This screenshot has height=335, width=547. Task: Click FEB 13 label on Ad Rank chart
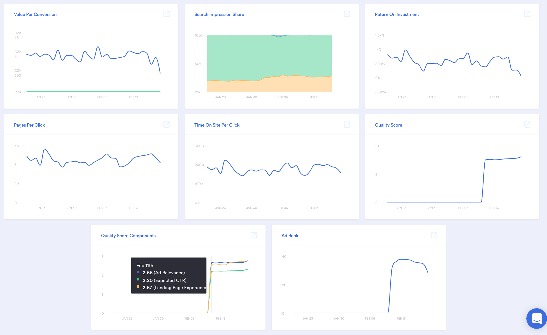coord(401,319)
